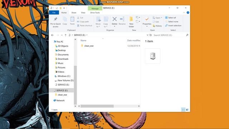Click the Forward navigation arrow

[x=58, y=35]
